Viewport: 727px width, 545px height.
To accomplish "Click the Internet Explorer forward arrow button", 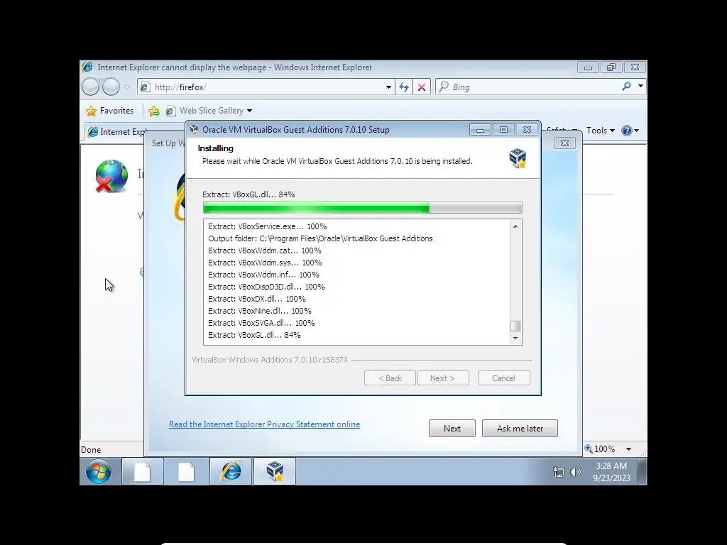I will [111, 87].
